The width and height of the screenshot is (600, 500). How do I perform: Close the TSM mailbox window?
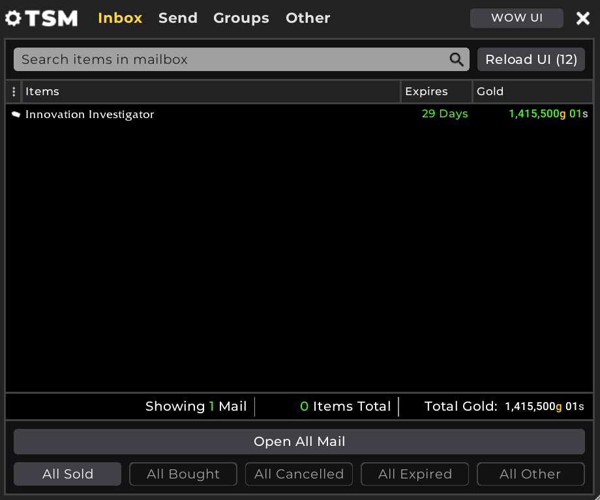(583, 18)
